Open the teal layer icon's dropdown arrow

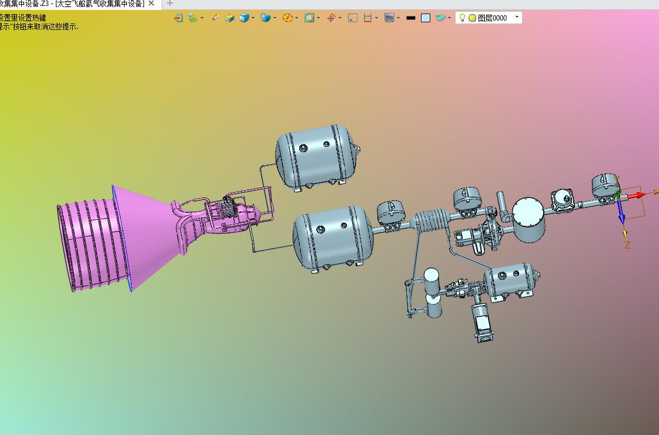click(450, 18)
